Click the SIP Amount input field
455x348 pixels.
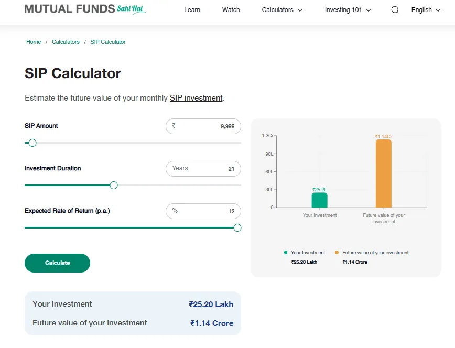(x=203, y=126)
